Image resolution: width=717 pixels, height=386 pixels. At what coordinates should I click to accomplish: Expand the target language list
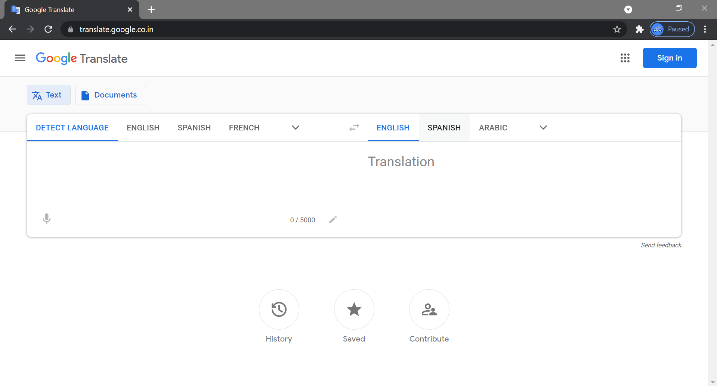point(543,128)
